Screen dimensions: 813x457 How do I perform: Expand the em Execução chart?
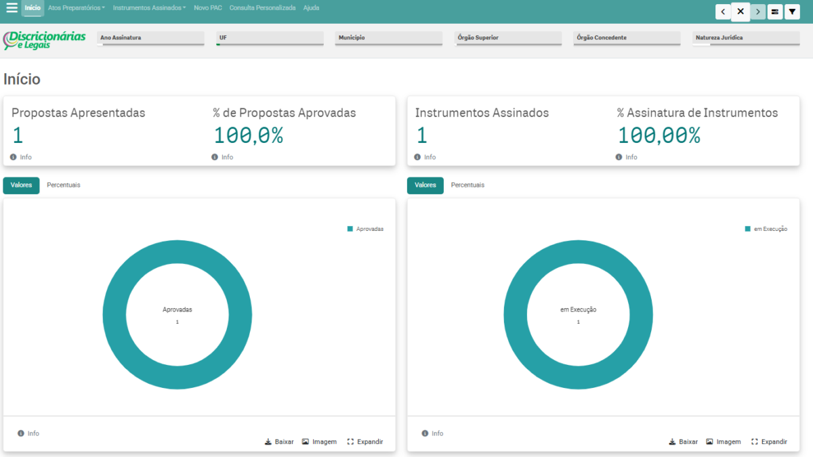770,441
